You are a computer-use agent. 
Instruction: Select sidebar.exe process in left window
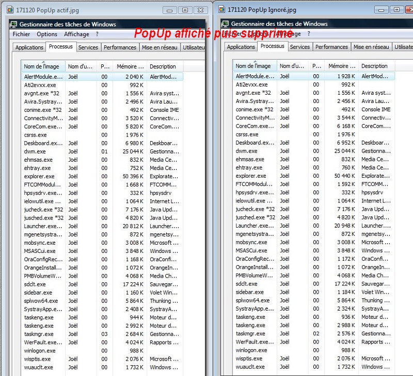click(x=102, y=293)
